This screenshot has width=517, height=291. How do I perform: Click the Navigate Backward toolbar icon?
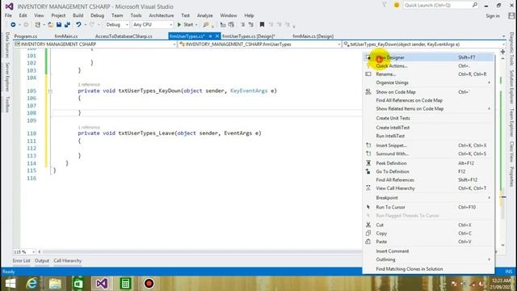[13, 25]
